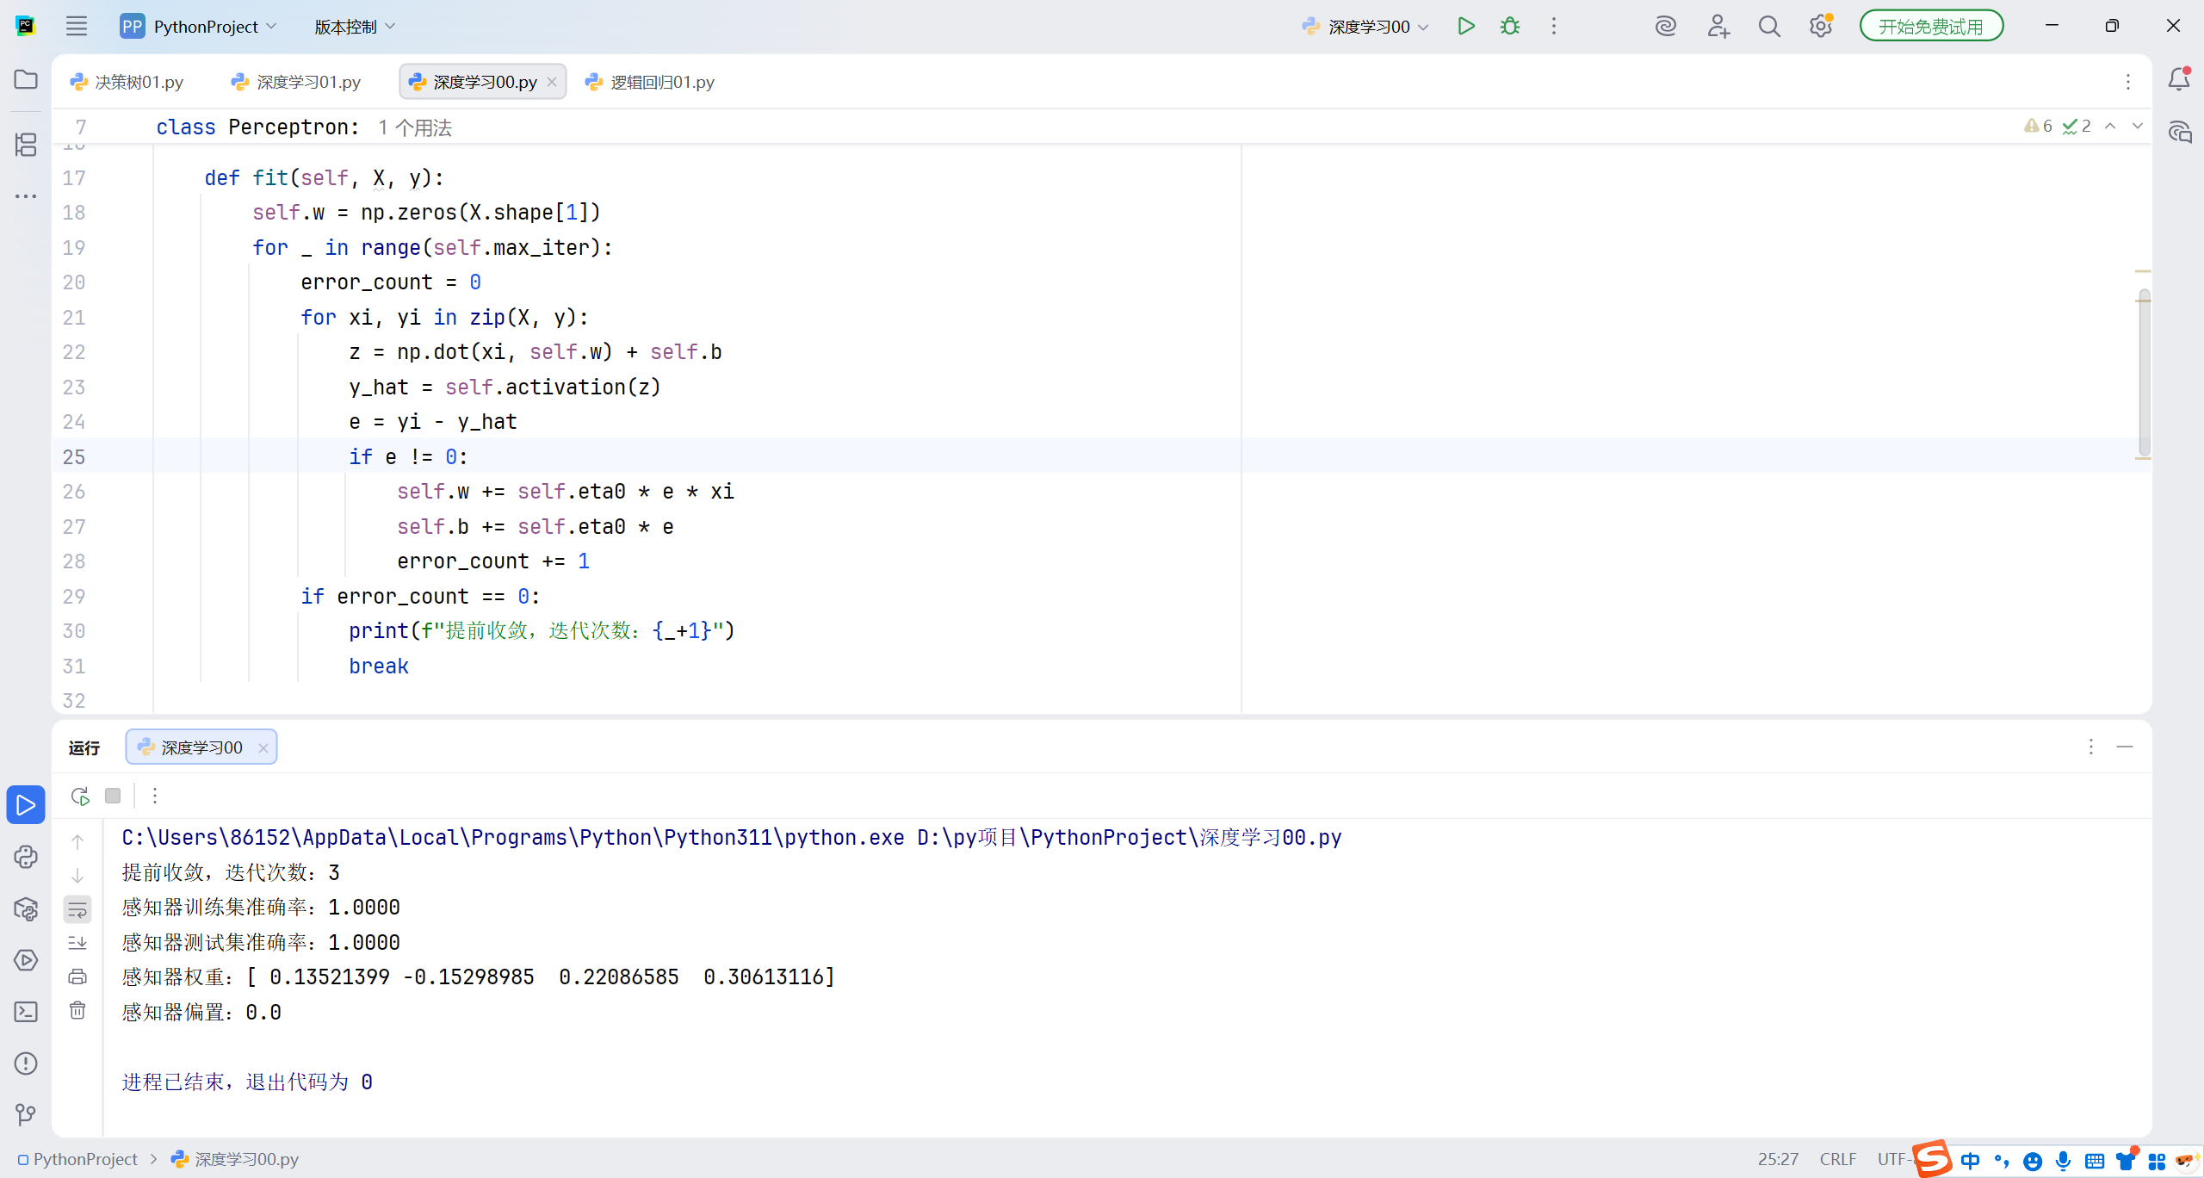Toggle soft-wrap in run console

[x=77, y=908]
